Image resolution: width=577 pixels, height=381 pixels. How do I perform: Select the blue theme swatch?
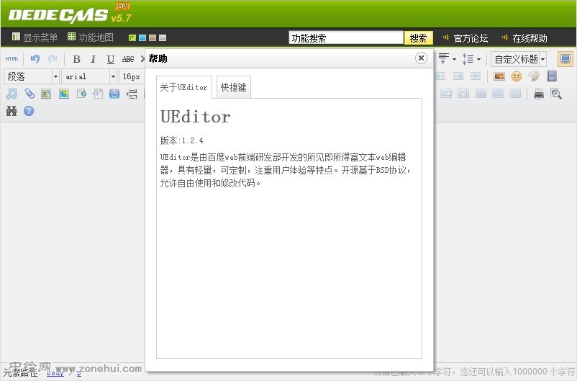(x=142, y=37)
